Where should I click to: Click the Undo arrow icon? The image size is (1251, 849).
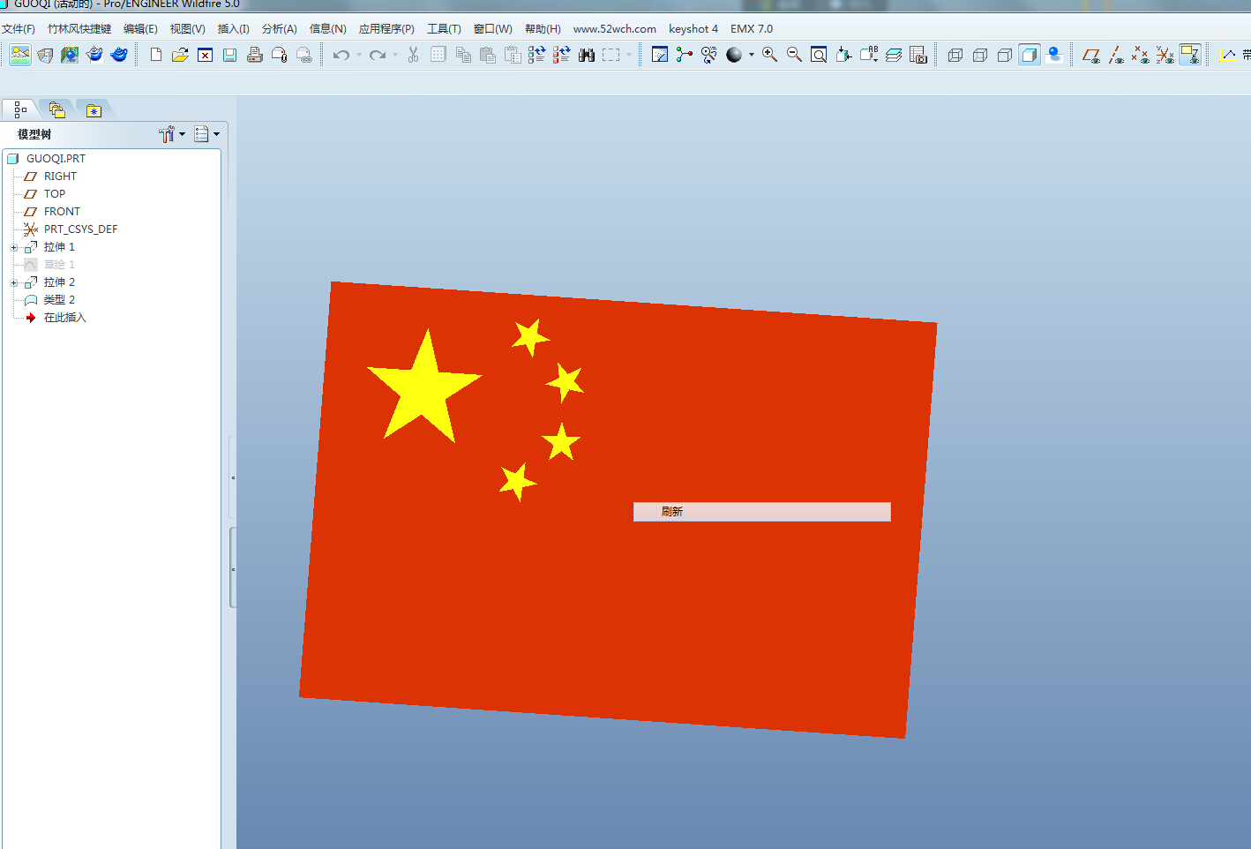341,55
